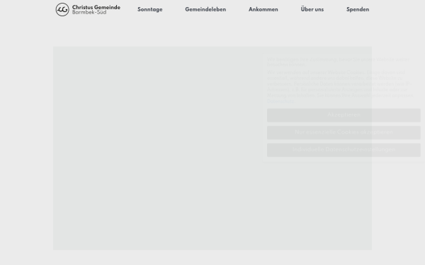Screen dimensions: 425x265
Task: Open the Ankommen menu
Action: pos(263,9)
